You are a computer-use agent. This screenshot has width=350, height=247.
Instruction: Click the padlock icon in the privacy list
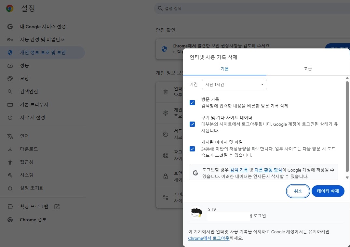click(166, 176)
